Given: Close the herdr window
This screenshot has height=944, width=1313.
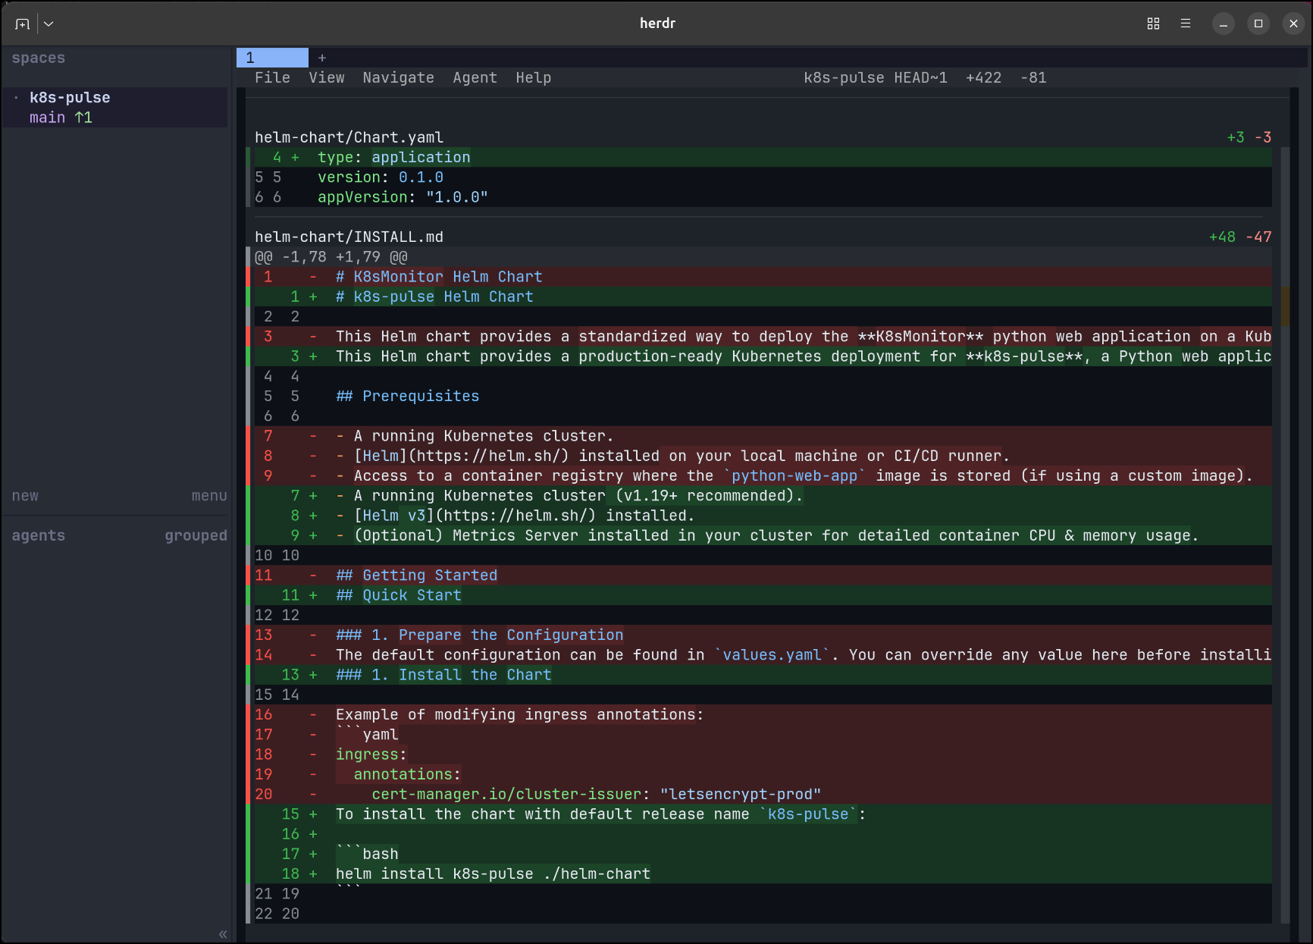Looking at the screenshot, I should tap(1293, 24).
